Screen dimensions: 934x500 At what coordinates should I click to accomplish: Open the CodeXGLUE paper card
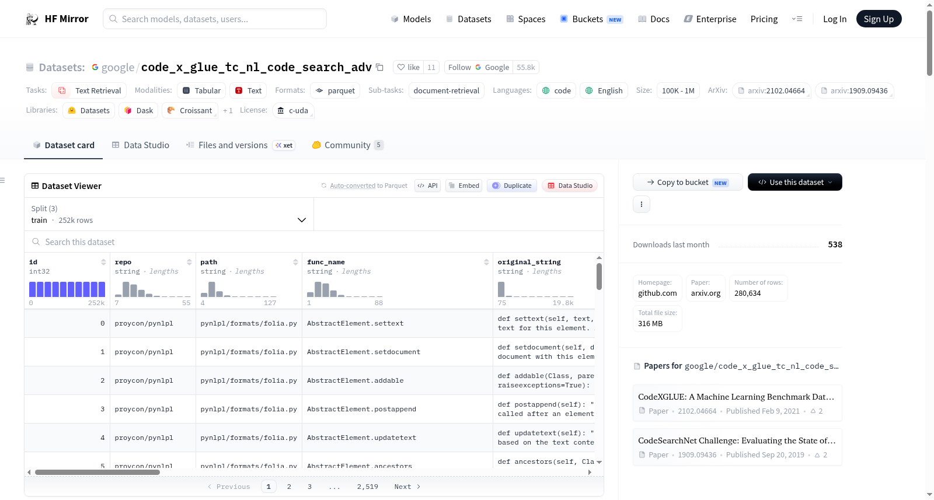point(737,403)
